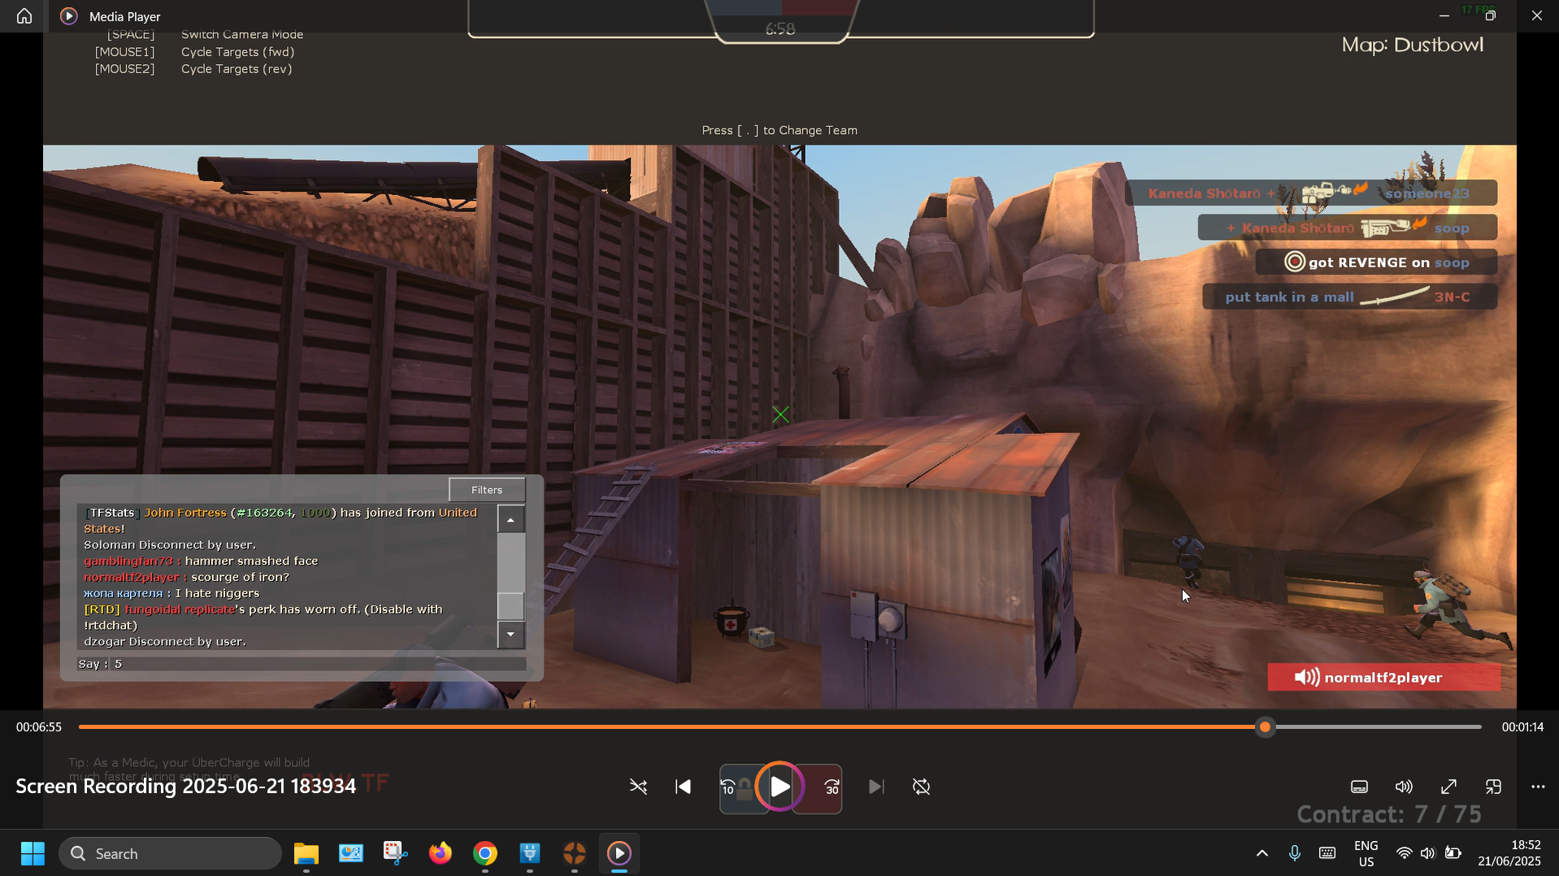
Task: Click 'Press [ . ] to Change Team' text
Action: coord(779,131)
